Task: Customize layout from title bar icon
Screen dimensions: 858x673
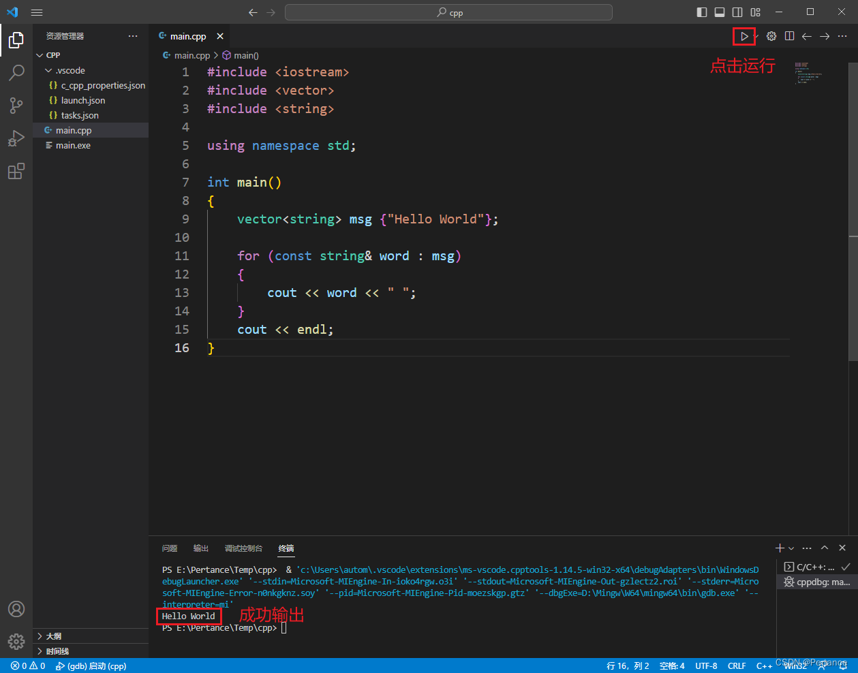Action: 755,12
